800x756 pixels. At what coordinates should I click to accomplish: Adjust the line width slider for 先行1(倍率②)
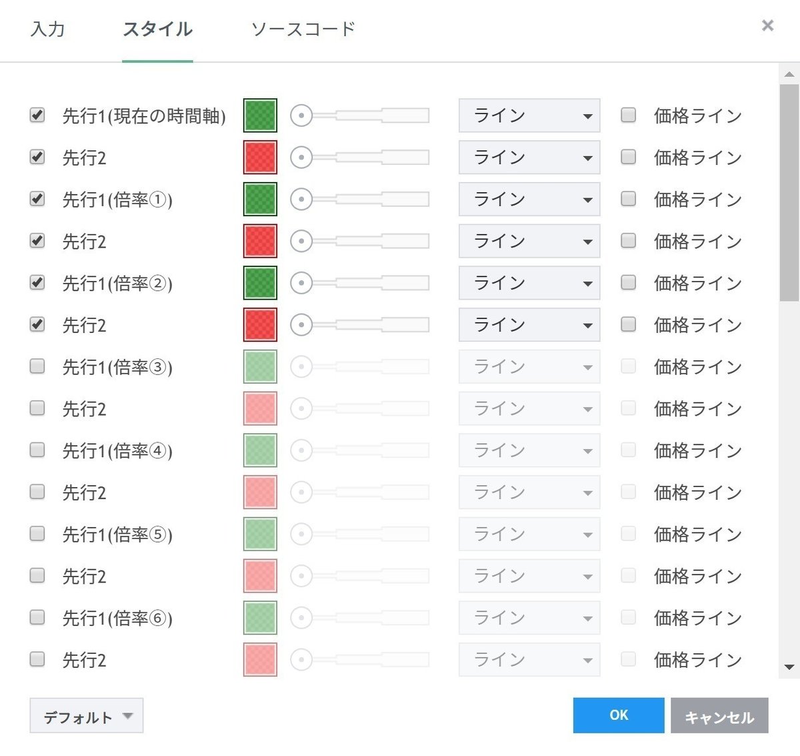[x=301, y=283]
